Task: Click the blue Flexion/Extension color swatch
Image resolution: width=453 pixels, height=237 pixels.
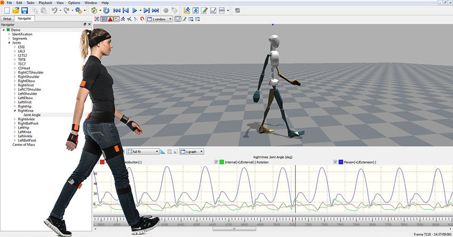Action: (x=341, y=162)
